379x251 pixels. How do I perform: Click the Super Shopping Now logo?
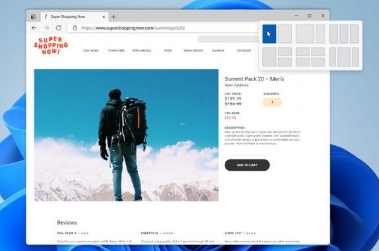point(51,46)
